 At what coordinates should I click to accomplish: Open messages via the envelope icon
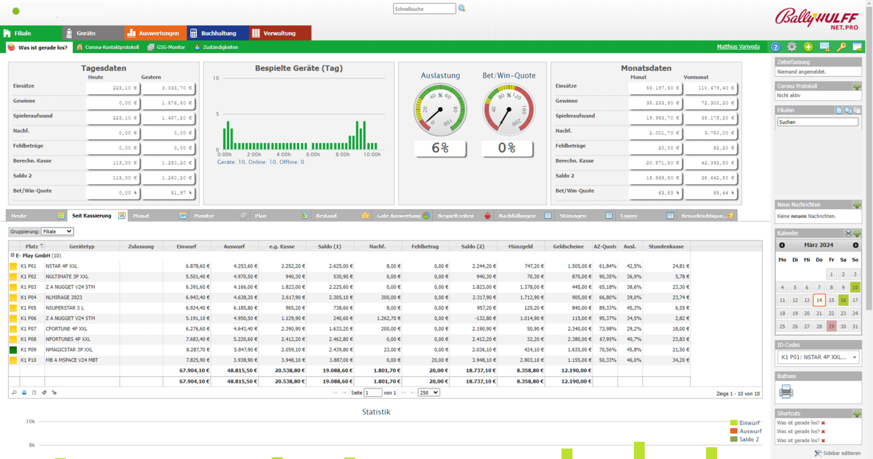[x=824, y=47]
